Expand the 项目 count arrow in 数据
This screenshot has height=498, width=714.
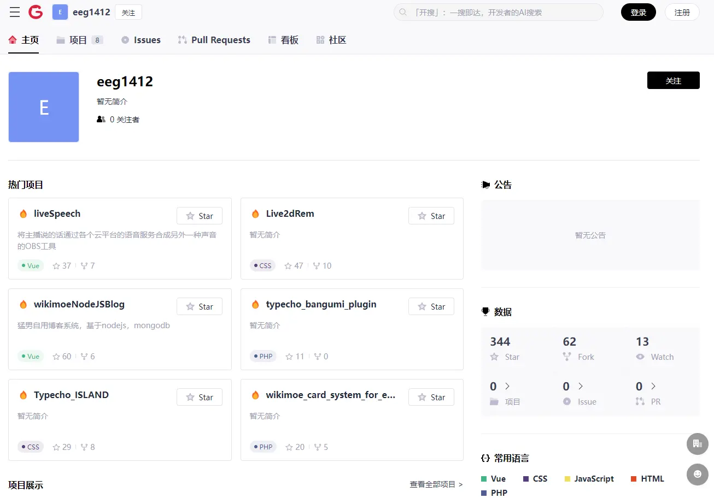pyautogui.click(x=507, y=387)
